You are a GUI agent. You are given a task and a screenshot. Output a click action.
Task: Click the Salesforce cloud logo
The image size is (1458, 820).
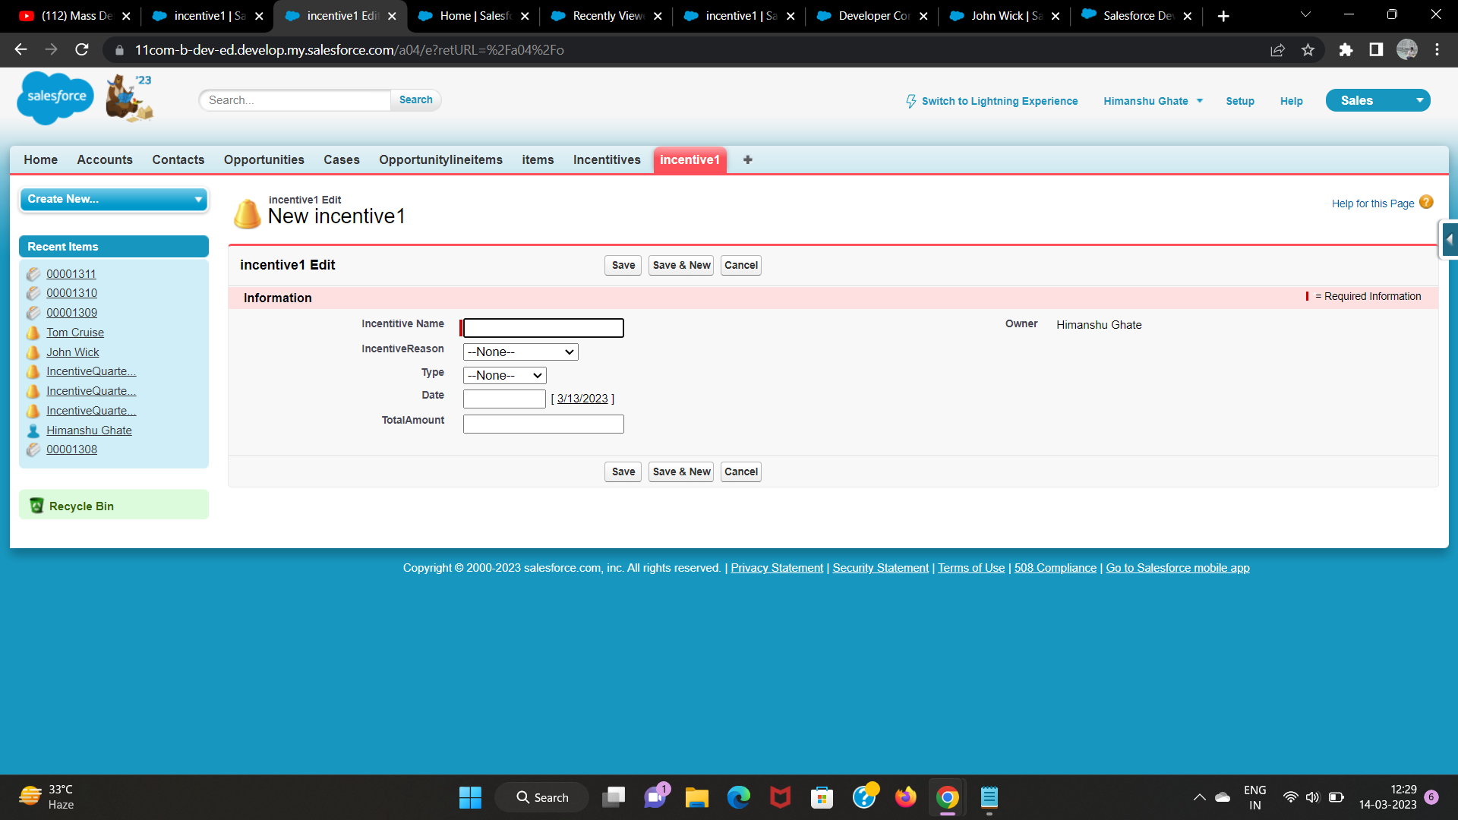[55, 97]
